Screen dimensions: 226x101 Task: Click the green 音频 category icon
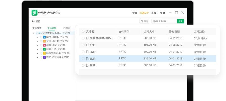(x=44, y=49)
